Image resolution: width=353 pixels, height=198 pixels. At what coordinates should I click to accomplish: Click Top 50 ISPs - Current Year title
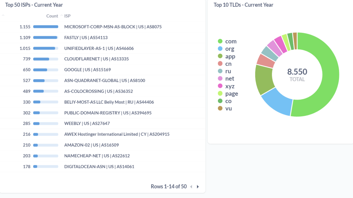tap(34, 5)
